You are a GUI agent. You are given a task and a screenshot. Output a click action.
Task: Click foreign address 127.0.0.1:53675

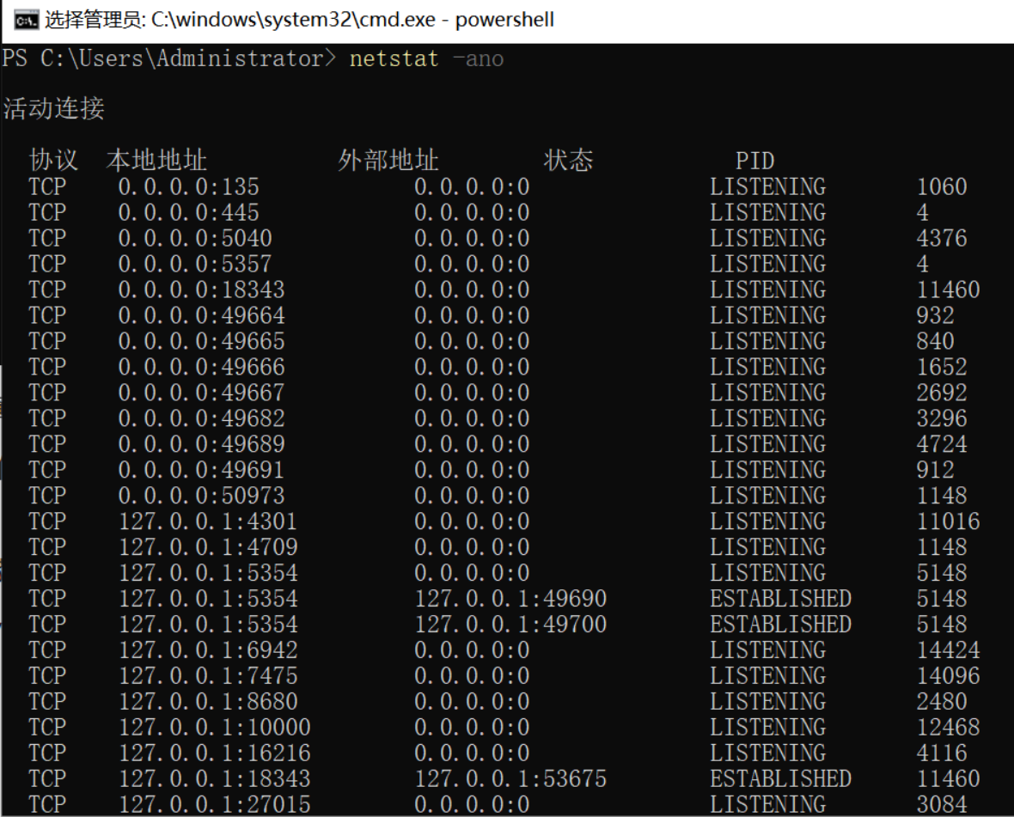coord(510,779)
